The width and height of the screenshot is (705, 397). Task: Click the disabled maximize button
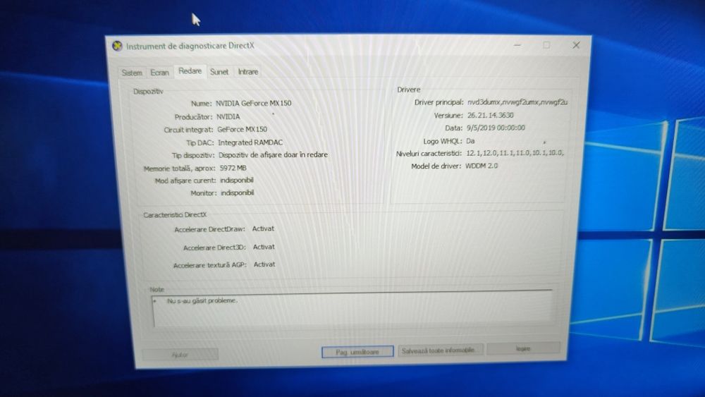(546, 45)
